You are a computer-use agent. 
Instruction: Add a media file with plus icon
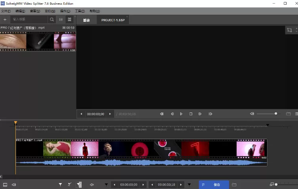coord(5,19)
